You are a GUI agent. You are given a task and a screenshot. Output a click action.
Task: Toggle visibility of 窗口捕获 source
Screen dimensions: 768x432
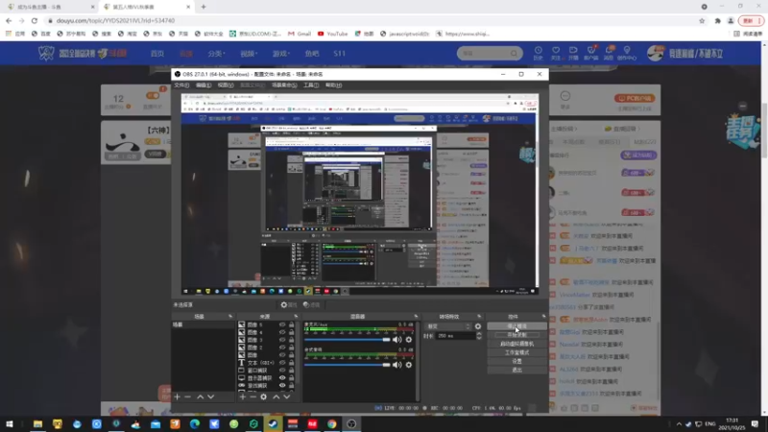click(282, 371)
